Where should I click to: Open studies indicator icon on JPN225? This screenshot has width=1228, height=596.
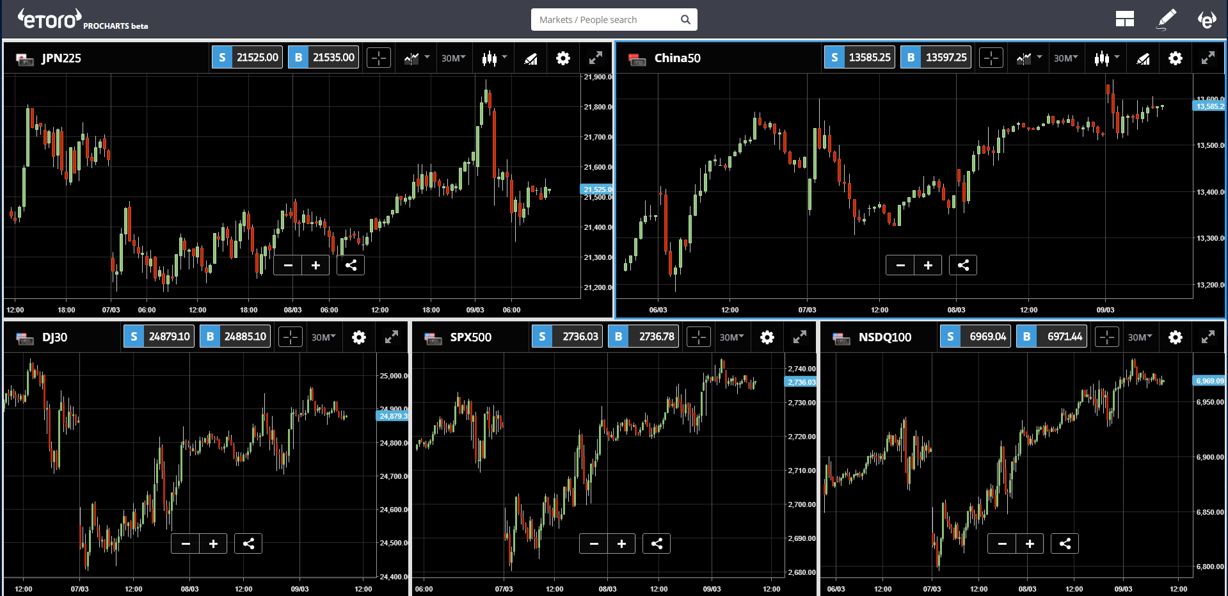click(x=530, y=59)
